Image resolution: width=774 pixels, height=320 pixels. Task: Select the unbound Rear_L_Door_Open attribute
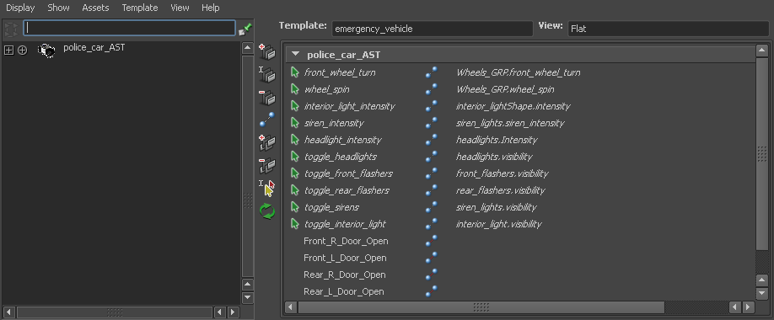343,291
